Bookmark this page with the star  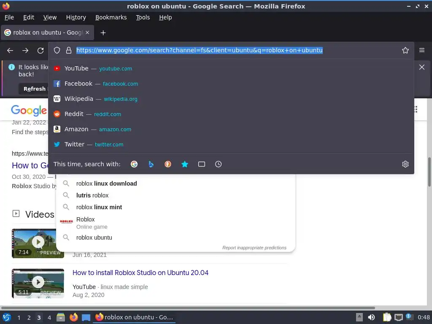click(x=405, y=50)
